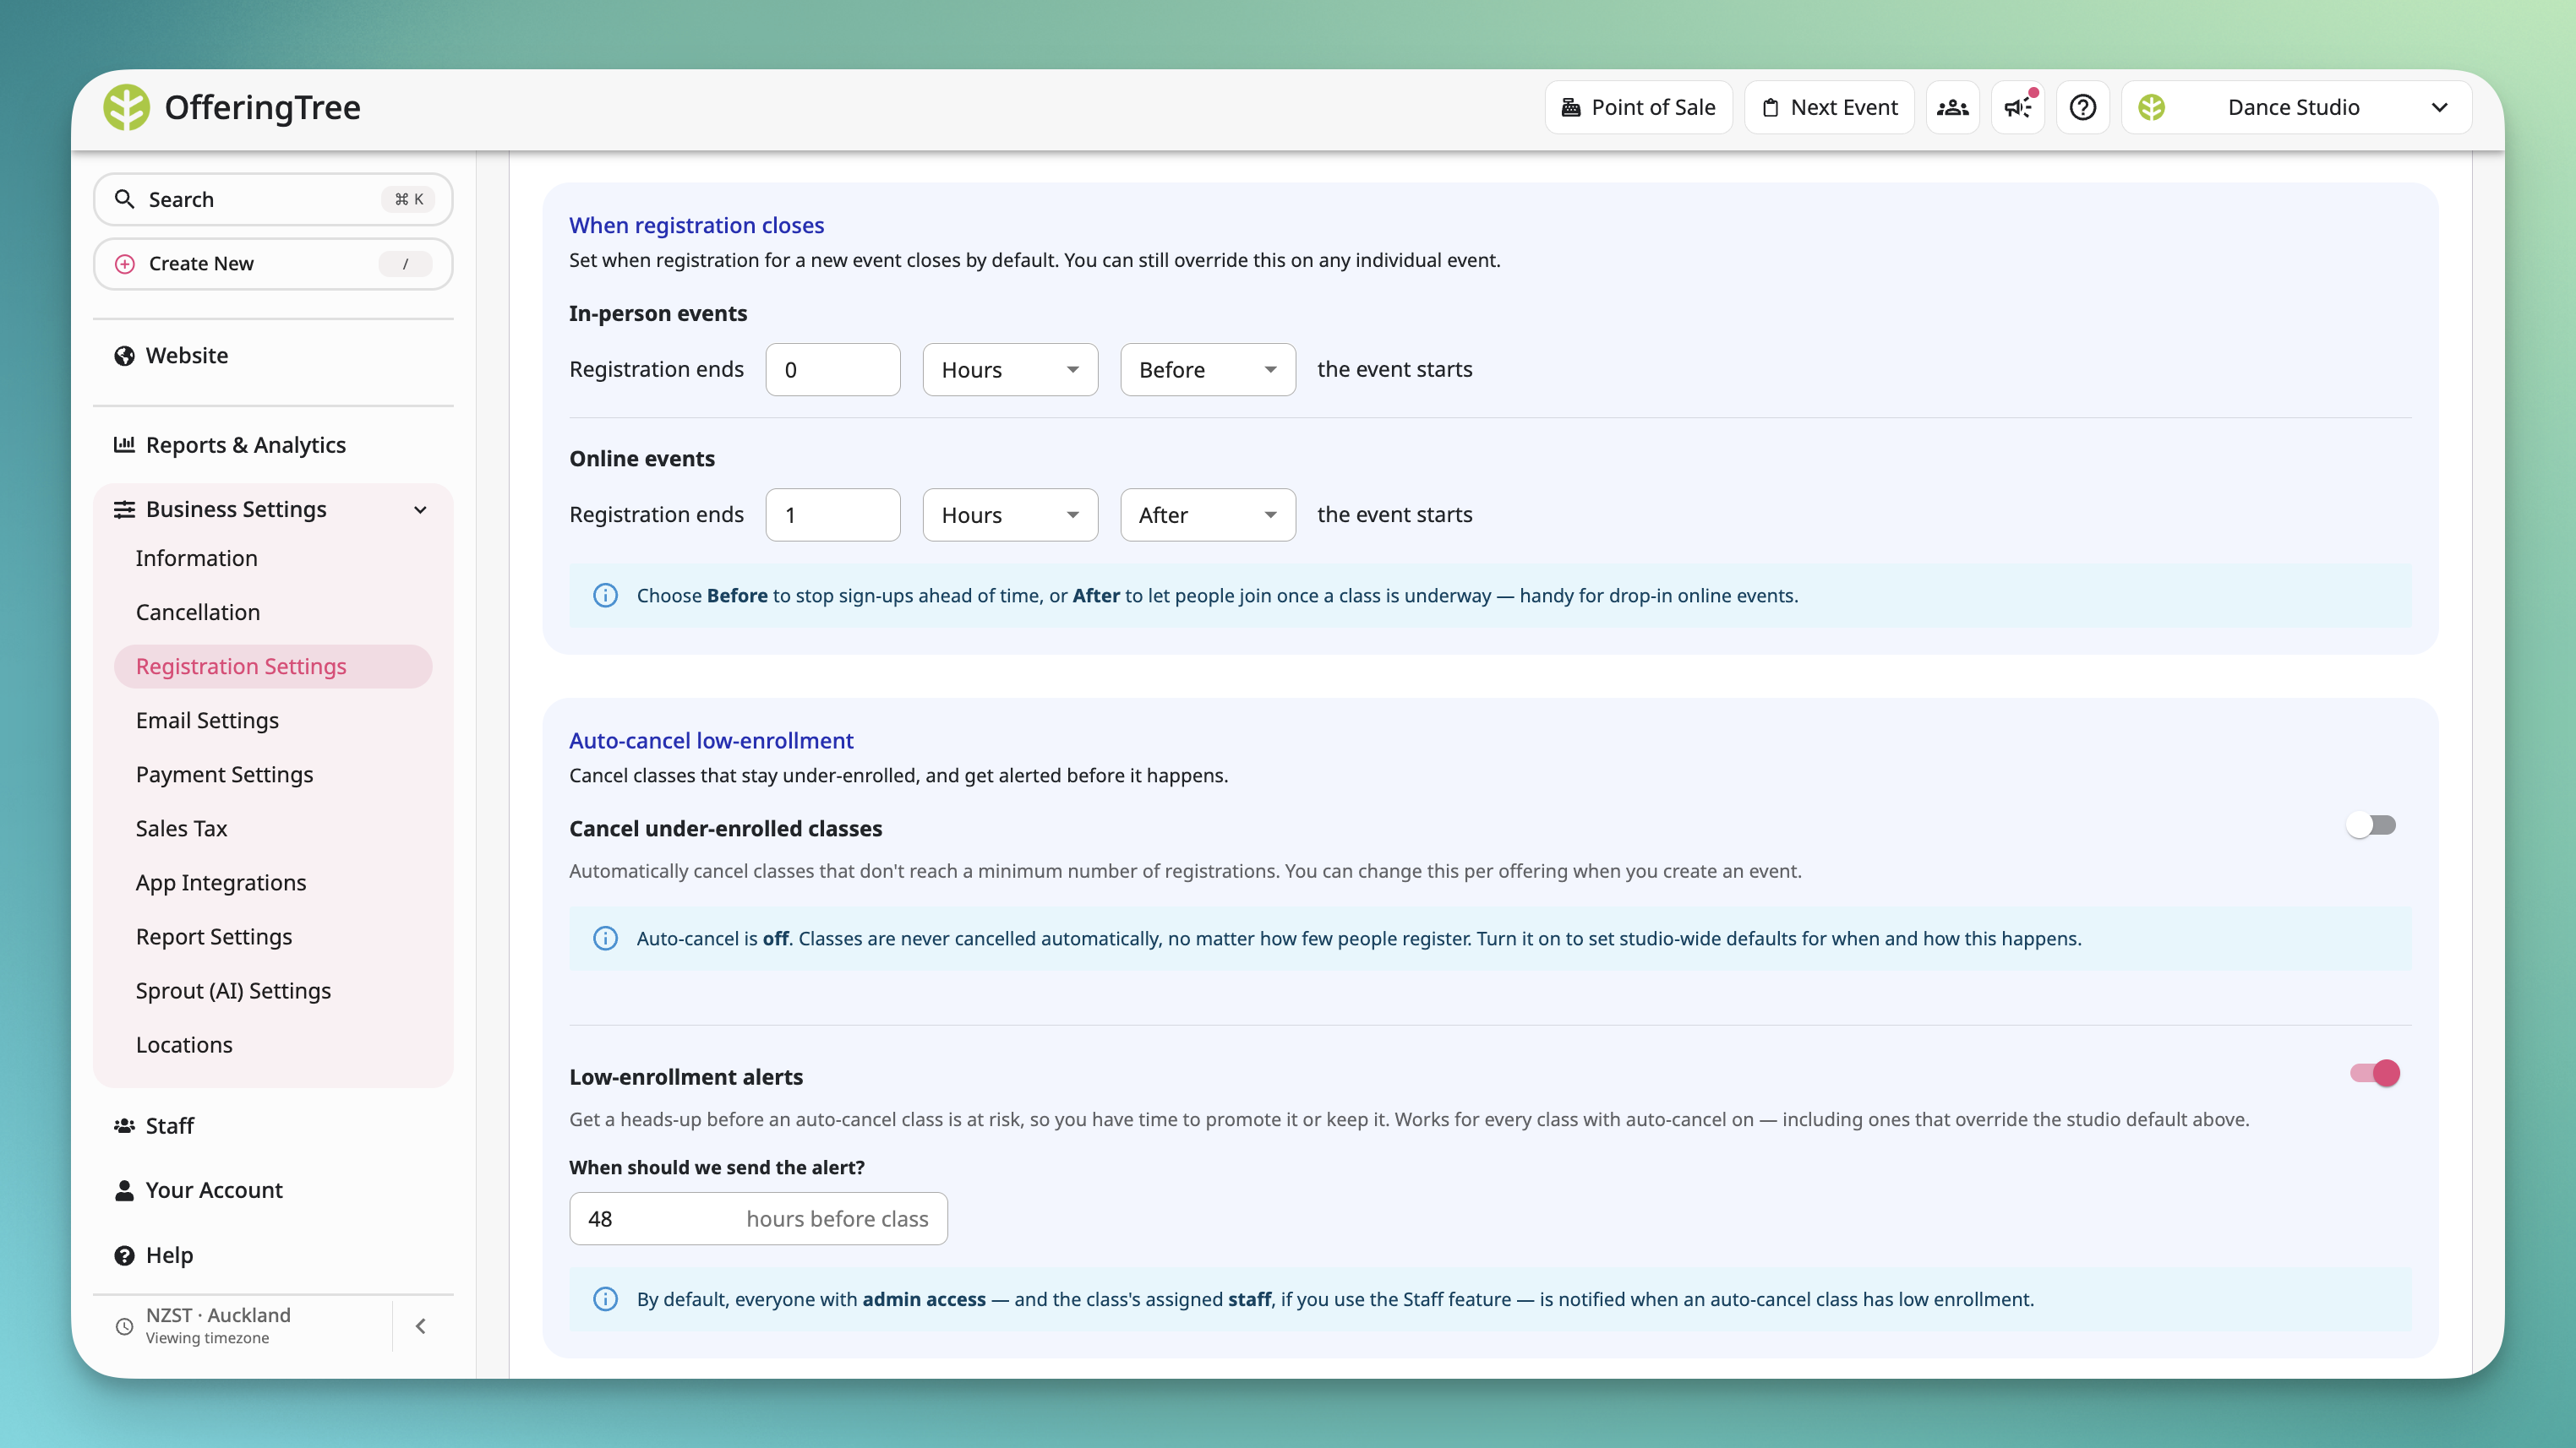Click the green leaf icon beside Dance Studio
The width and height of the screenshot is (2576, 1448).
[x=2152, y=107]
